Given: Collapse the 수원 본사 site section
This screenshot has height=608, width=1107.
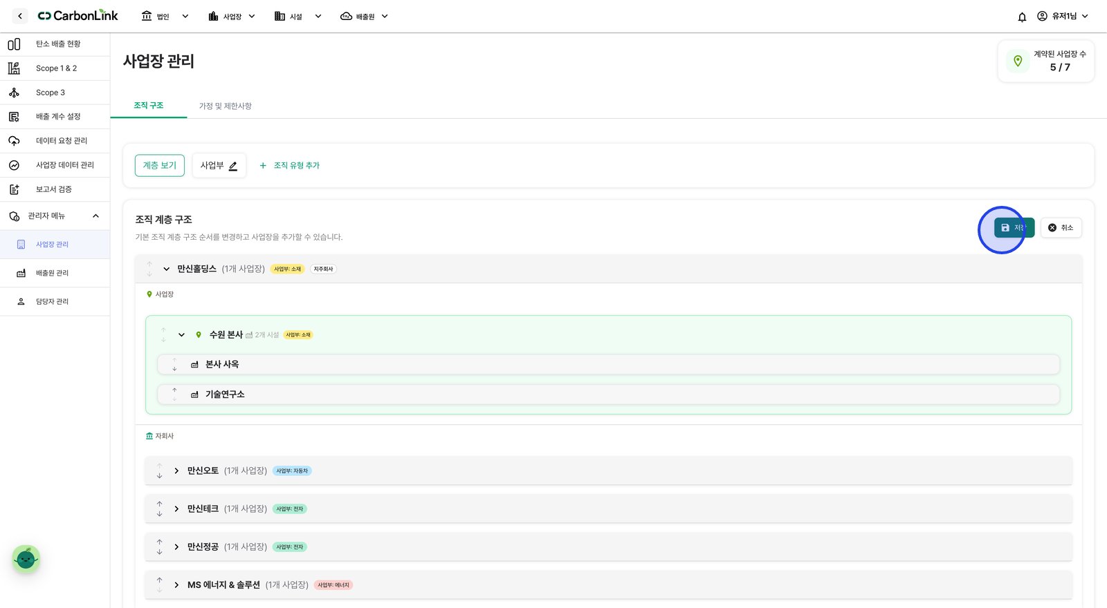Looking at the screenshot, I should coord(181,335).
